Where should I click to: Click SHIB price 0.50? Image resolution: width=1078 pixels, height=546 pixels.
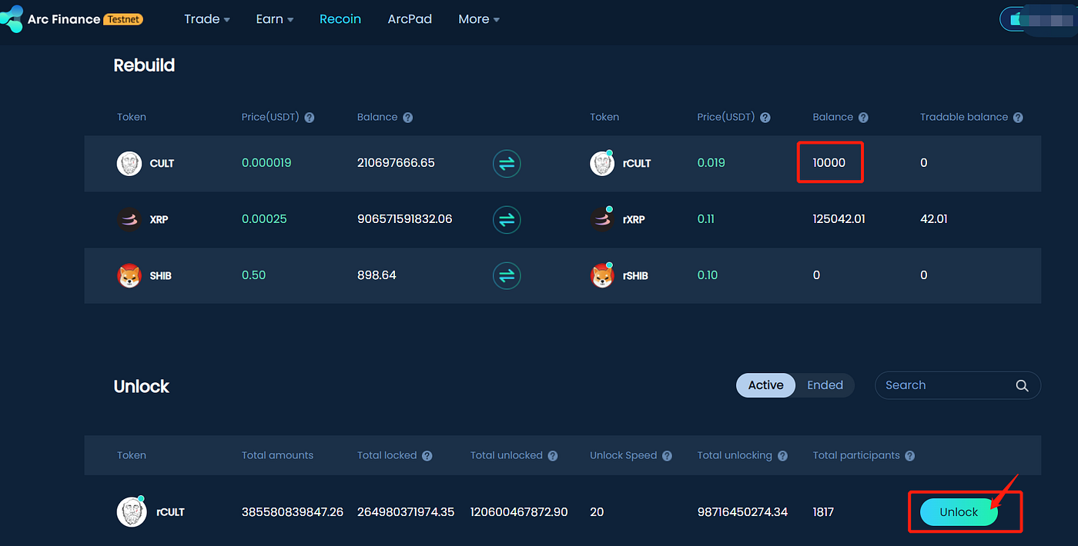point(253,275)
